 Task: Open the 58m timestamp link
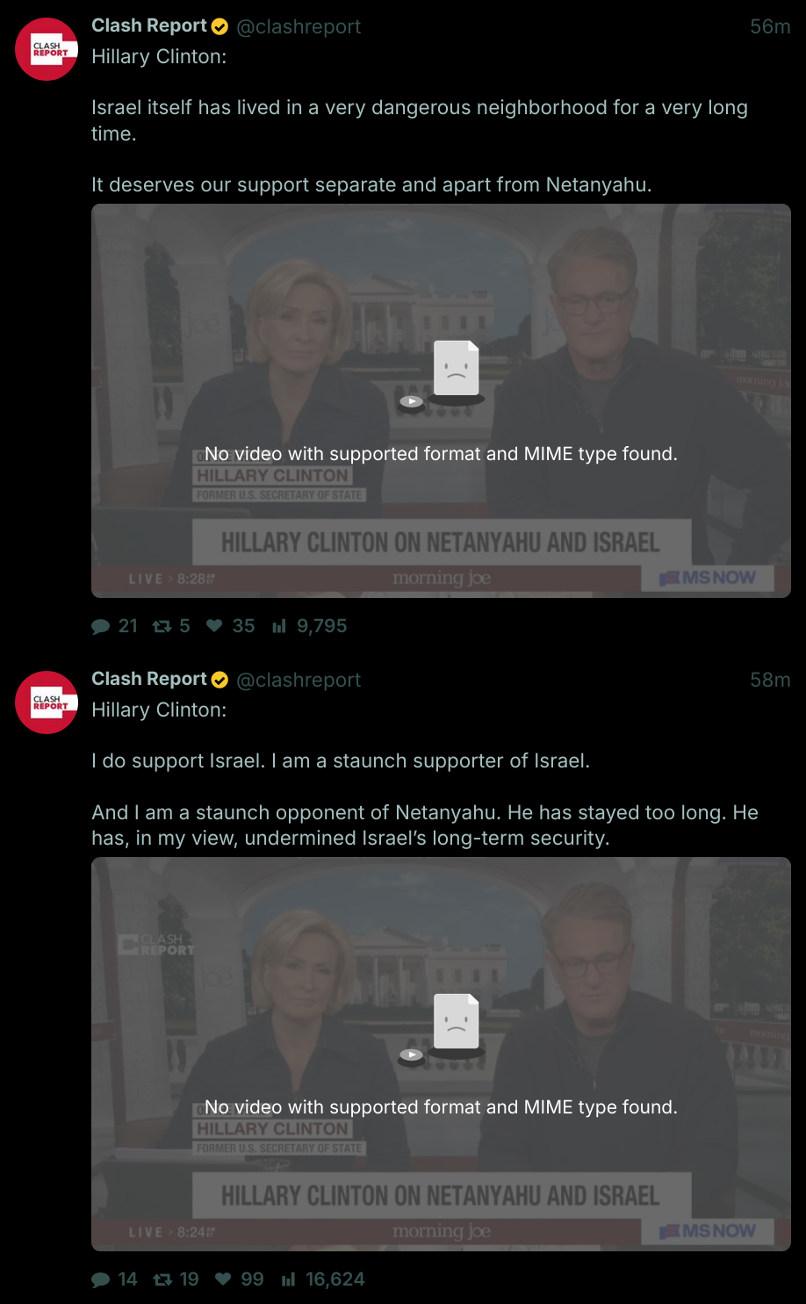(770, 681)
